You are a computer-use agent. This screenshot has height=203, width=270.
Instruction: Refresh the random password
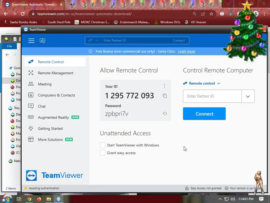(165, 114)
